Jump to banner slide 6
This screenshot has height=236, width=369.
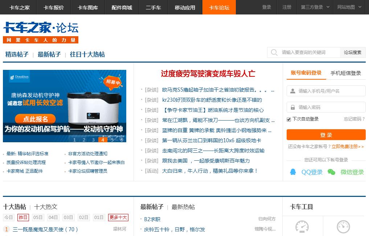coord(122,140)
